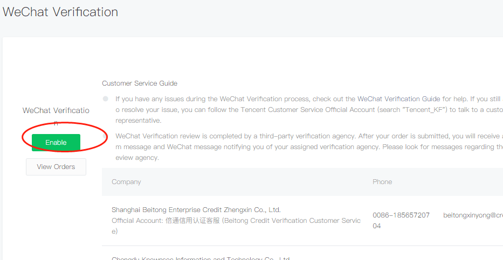The image size is (503, 260).
Task: Click the WeChat Verification page title
Action: pyautogui.click(x=60, y=12)
